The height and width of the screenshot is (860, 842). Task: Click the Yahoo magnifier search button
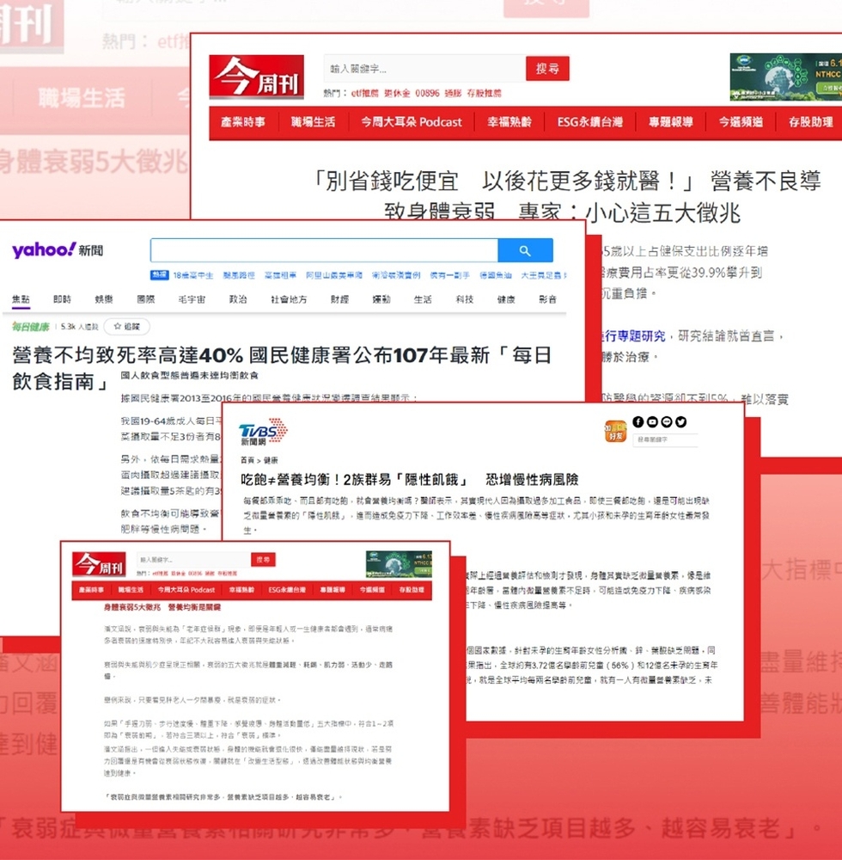pos(525,251)
